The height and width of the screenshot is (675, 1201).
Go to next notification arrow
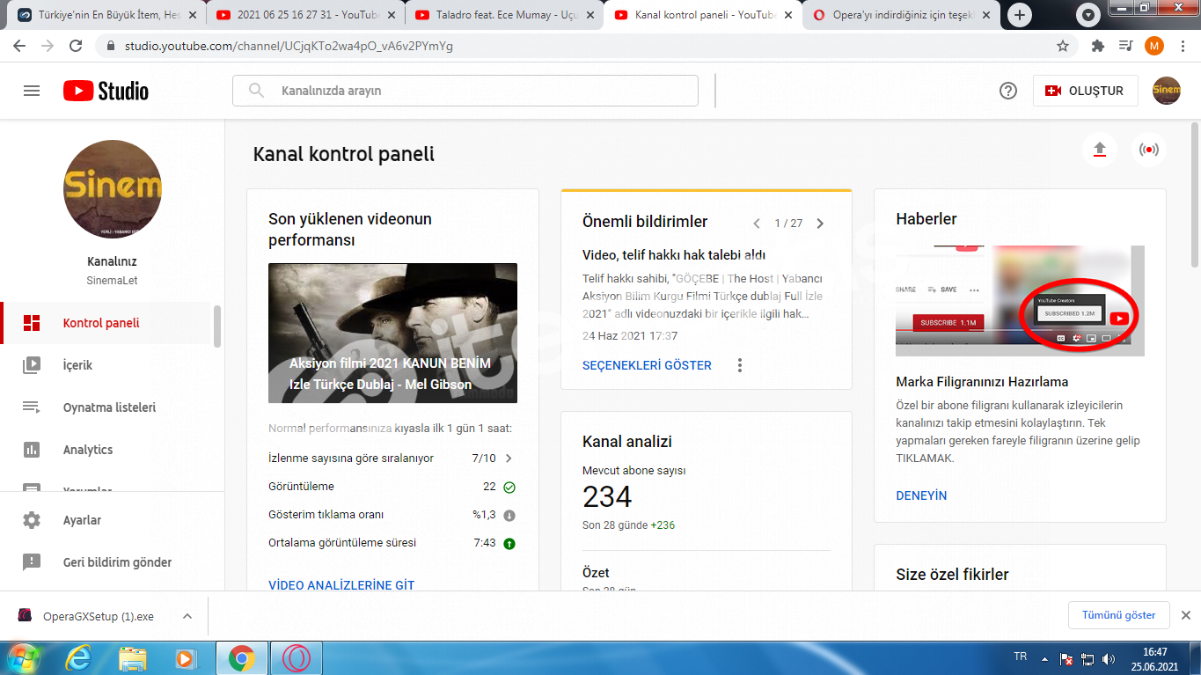tap(820, 224)
